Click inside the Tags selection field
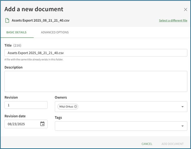This screenshot has width=191, height=149. [116, 126]
